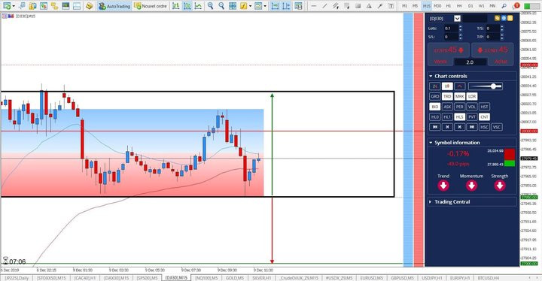Adjust the Chart controls slider handle
This screenshot has height=281, width=542.
pyautogui.click(x=494, y=86)
